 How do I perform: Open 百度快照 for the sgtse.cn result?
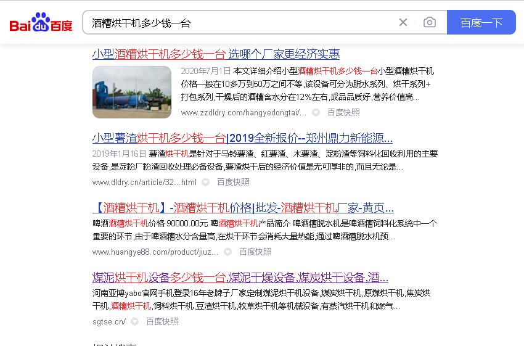(162, 321)
